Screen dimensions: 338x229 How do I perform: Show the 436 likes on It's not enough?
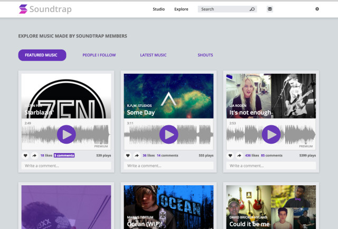click(251, 156)
